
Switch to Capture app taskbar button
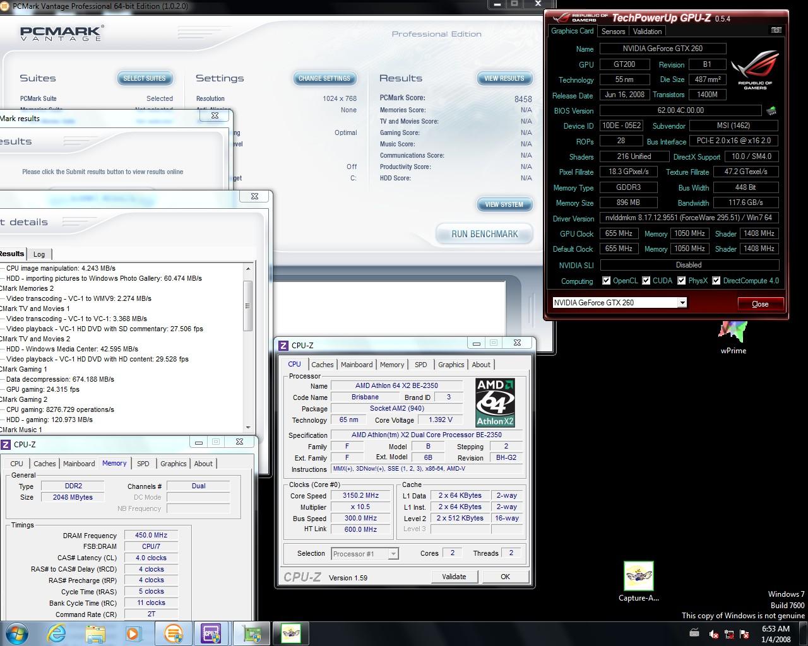point(291,633)
